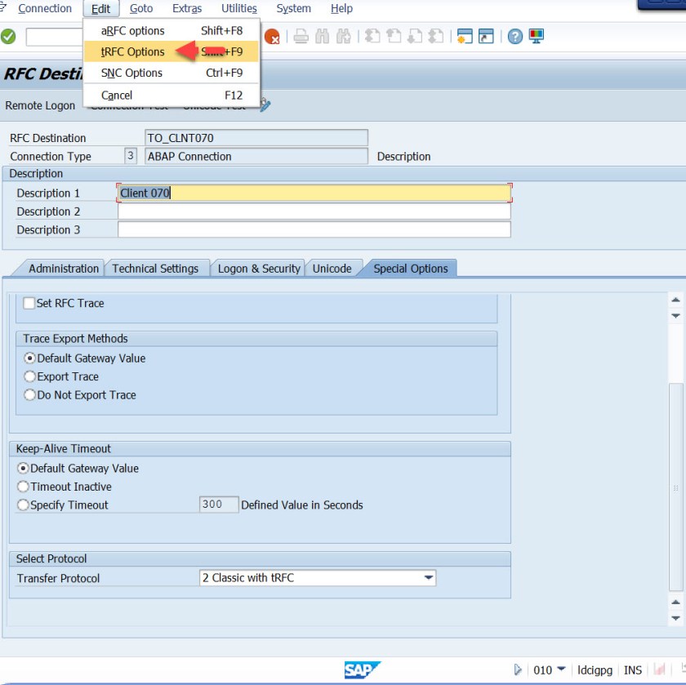The image size is (686, 685).
Task: Open Help via question mark icon
Action: (x=514, y=37)
